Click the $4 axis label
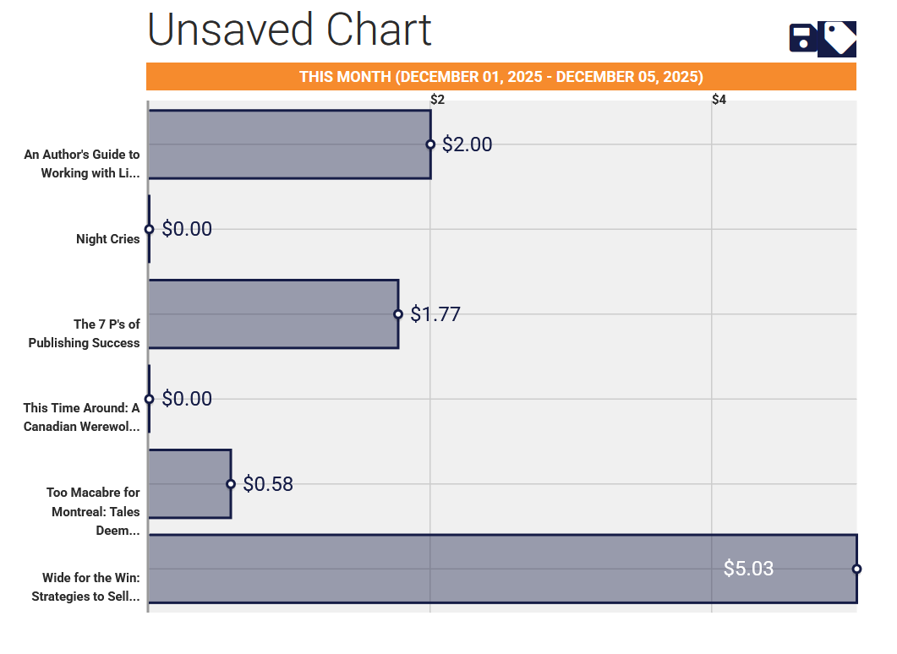This screenshot has height=654, width=897. (720, 99)
